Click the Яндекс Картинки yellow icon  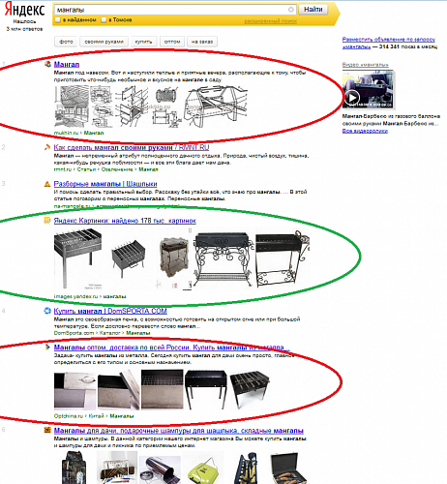(47, 221)
